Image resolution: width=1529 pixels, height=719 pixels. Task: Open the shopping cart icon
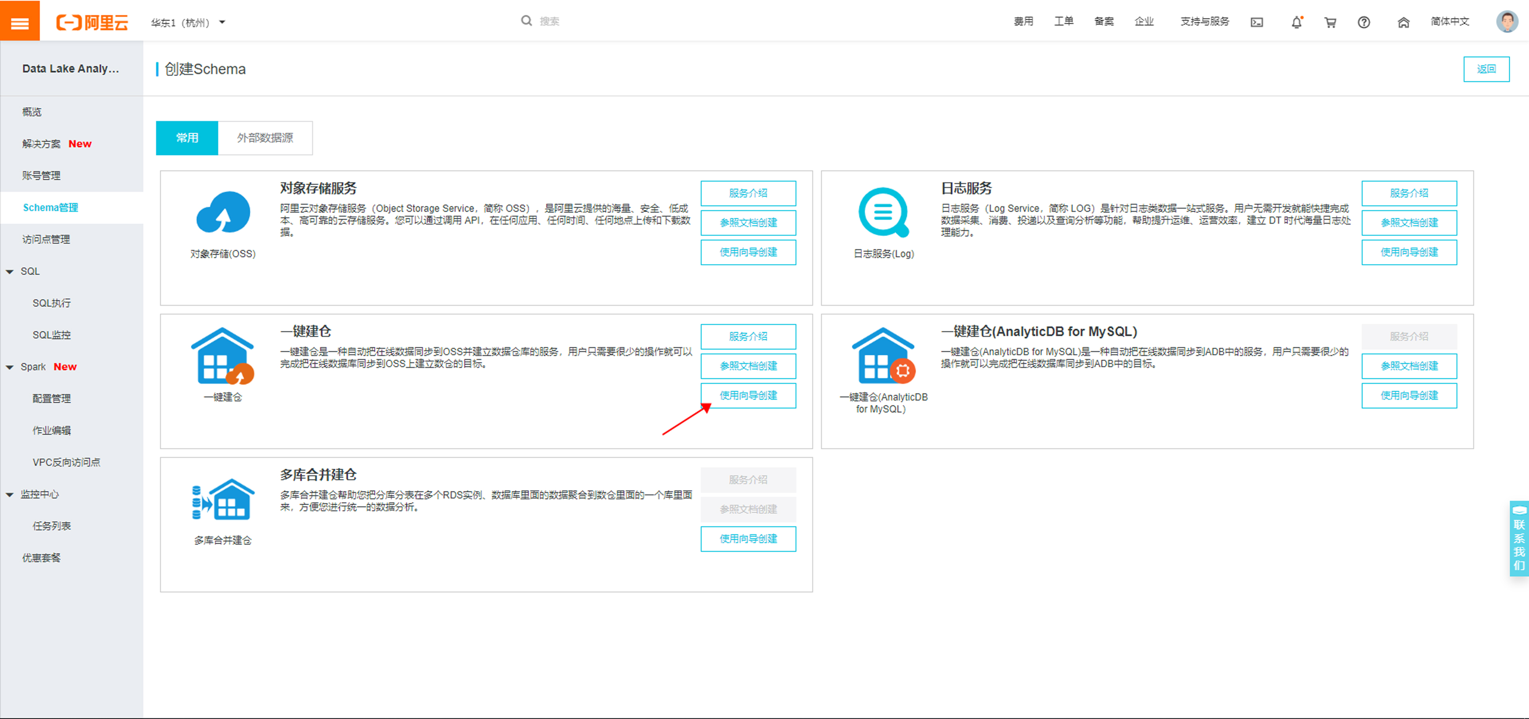coord(1330,23)
